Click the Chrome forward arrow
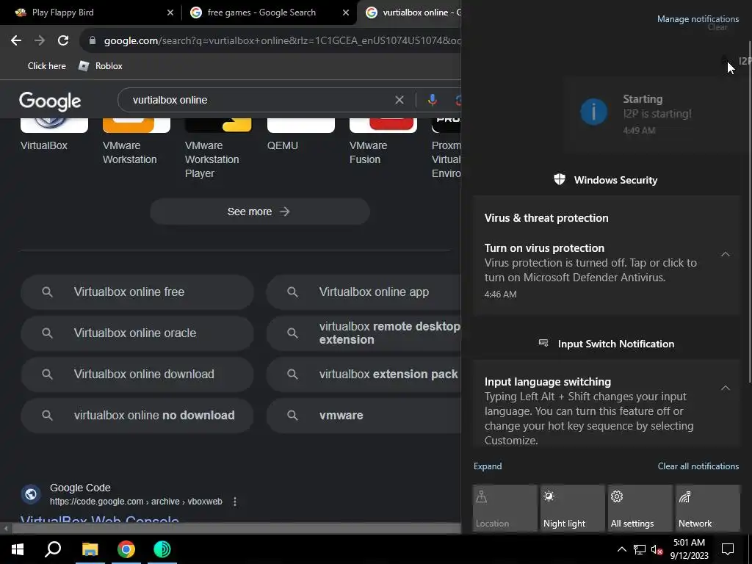The width and height of the screenshot is (752, 564). [x=40, y=41]
